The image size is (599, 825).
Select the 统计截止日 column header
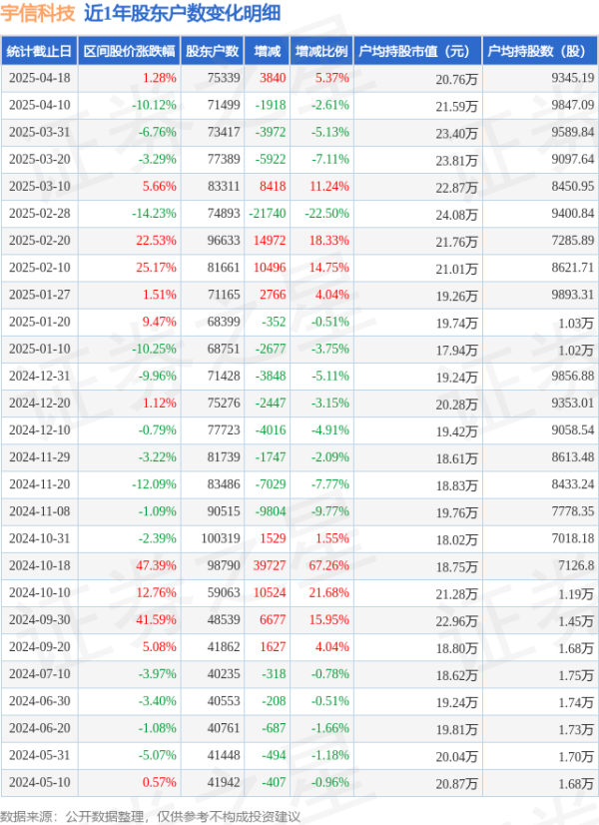click(x=40, y=51)
